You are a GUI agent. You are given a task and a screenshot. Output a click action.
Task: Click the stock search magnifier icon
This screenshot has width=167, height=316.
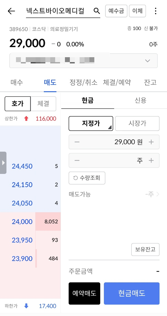(96, 11)
